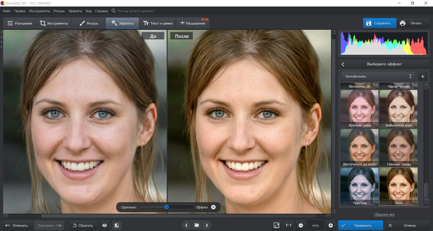Go to previous photo arrow
433x231 pixels.
click(186, 225)
